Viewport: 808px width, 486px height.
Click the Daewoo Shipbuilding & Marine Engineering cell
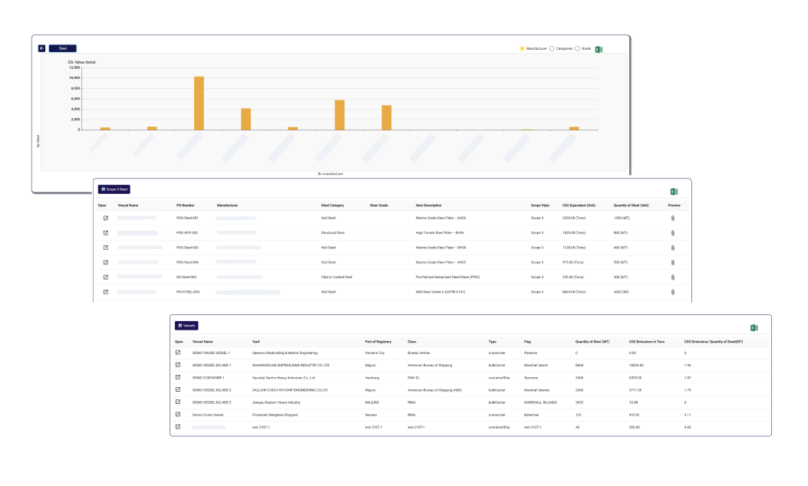285,353
